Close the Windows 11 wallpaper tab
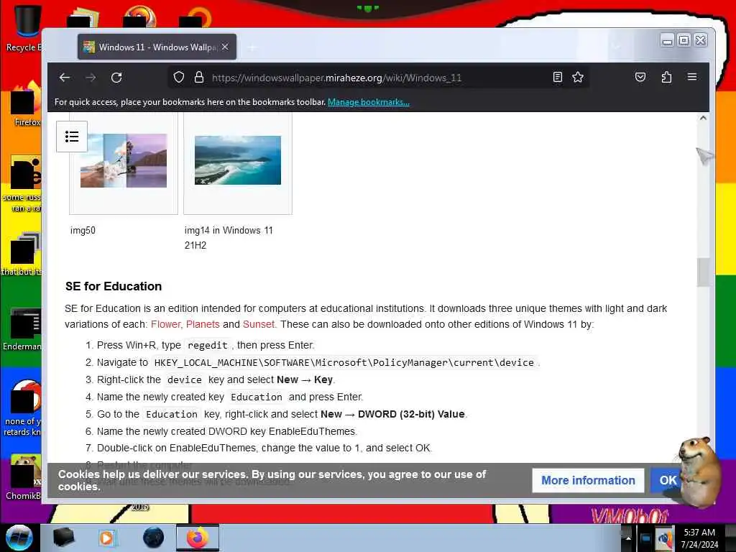 (225, 47)
